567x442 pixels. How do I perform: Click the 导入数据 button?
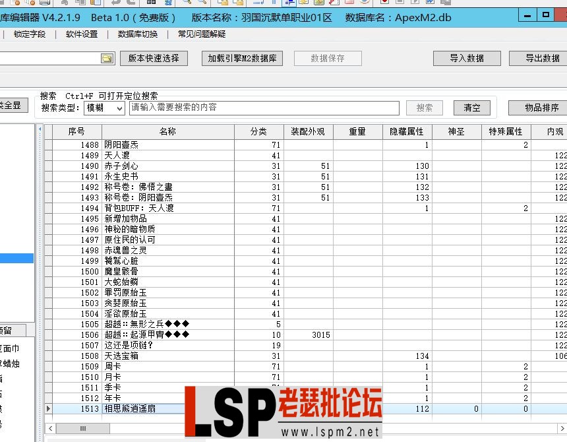coord(466,58)
